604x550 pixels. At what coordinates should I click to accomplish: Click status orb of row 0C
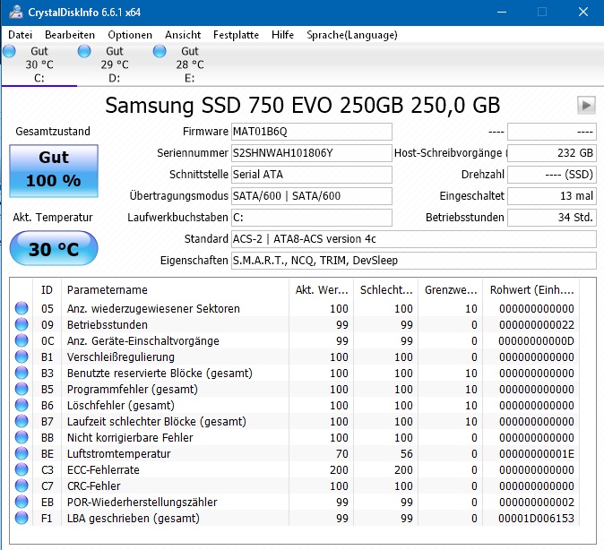coord(22,341)
